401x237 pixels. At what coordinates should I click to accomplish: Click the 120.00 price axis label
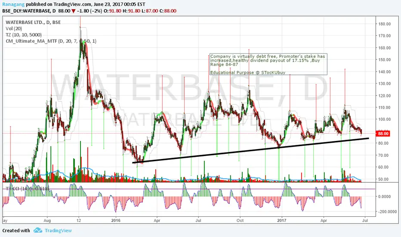click(x=385, y=96)
